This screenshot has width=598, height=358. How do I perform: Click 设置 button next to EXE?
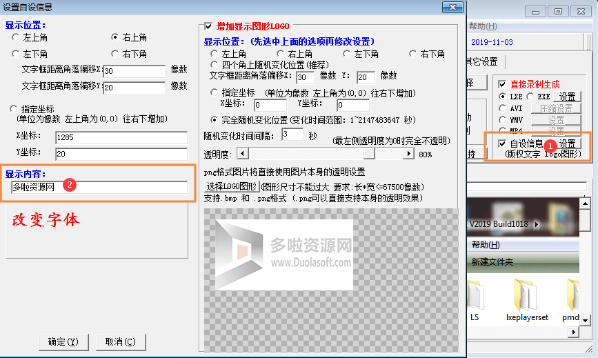pos(568,97)
